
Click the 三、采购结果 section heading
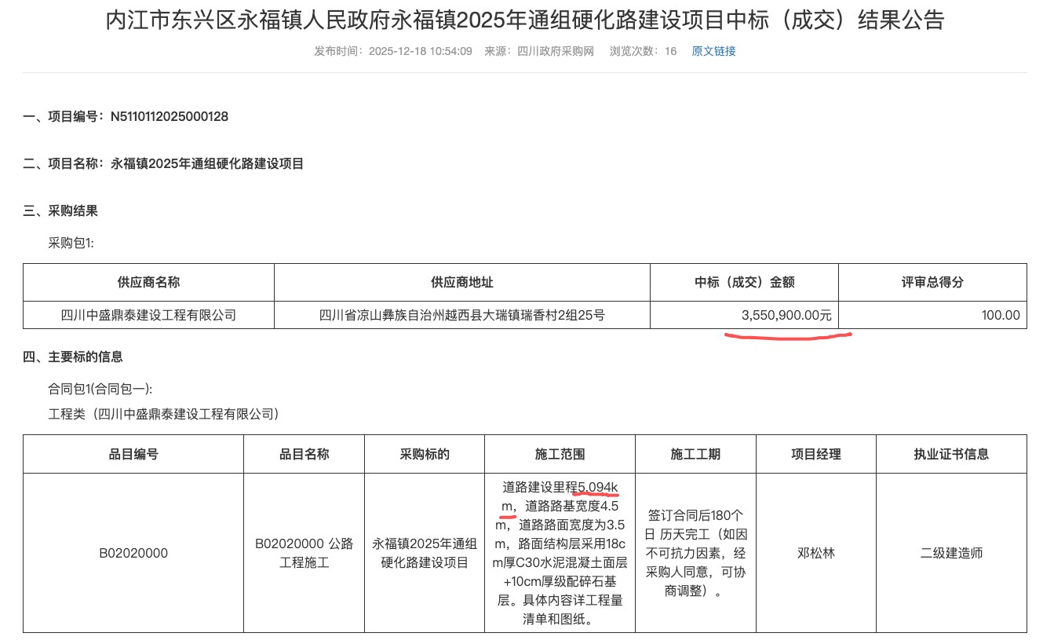click(60, 210)
